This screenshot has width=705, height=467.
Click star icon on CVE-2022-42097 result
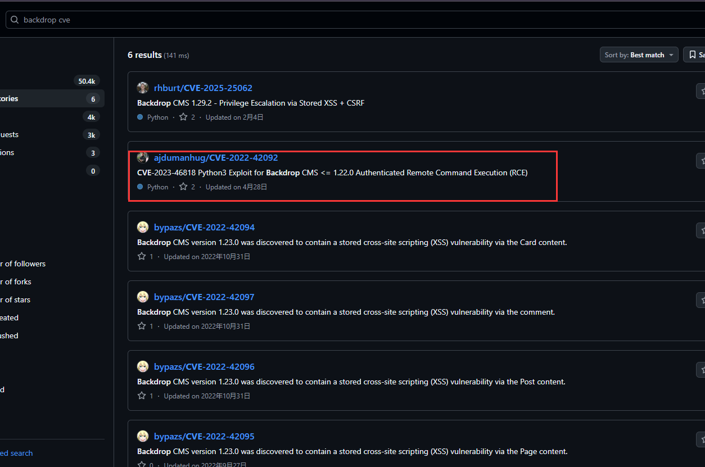point(142,326)
